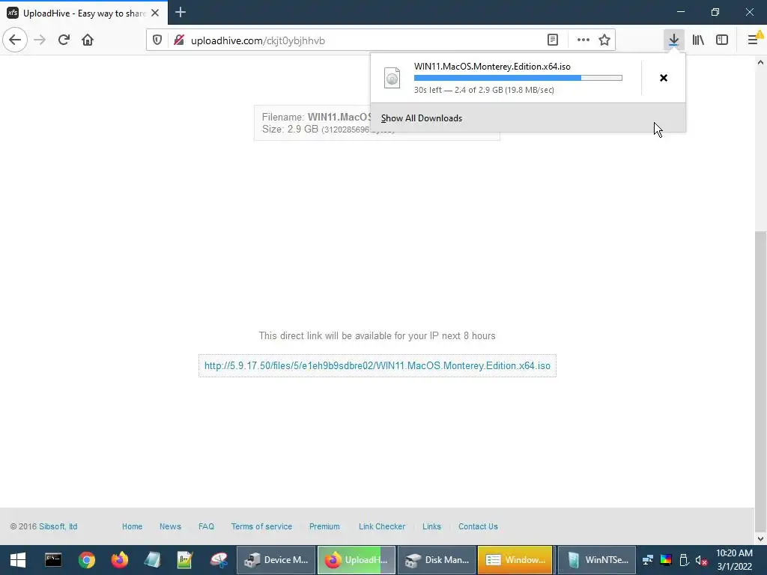The width and height of the screenshot is (767, 575).
Task: Open FAQ footer link
Action: pos(206,526)
